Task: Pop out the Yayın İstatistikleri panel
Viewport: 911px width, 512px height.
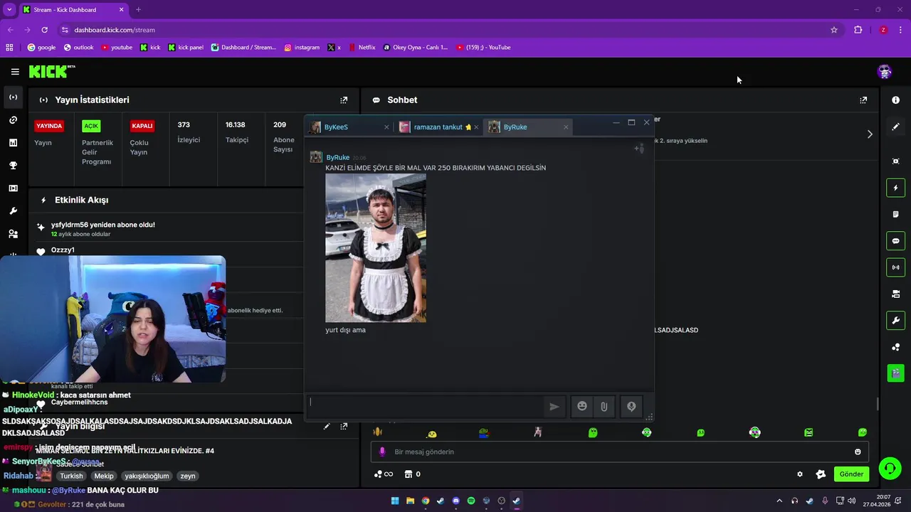Action: [x=344, y=100]
